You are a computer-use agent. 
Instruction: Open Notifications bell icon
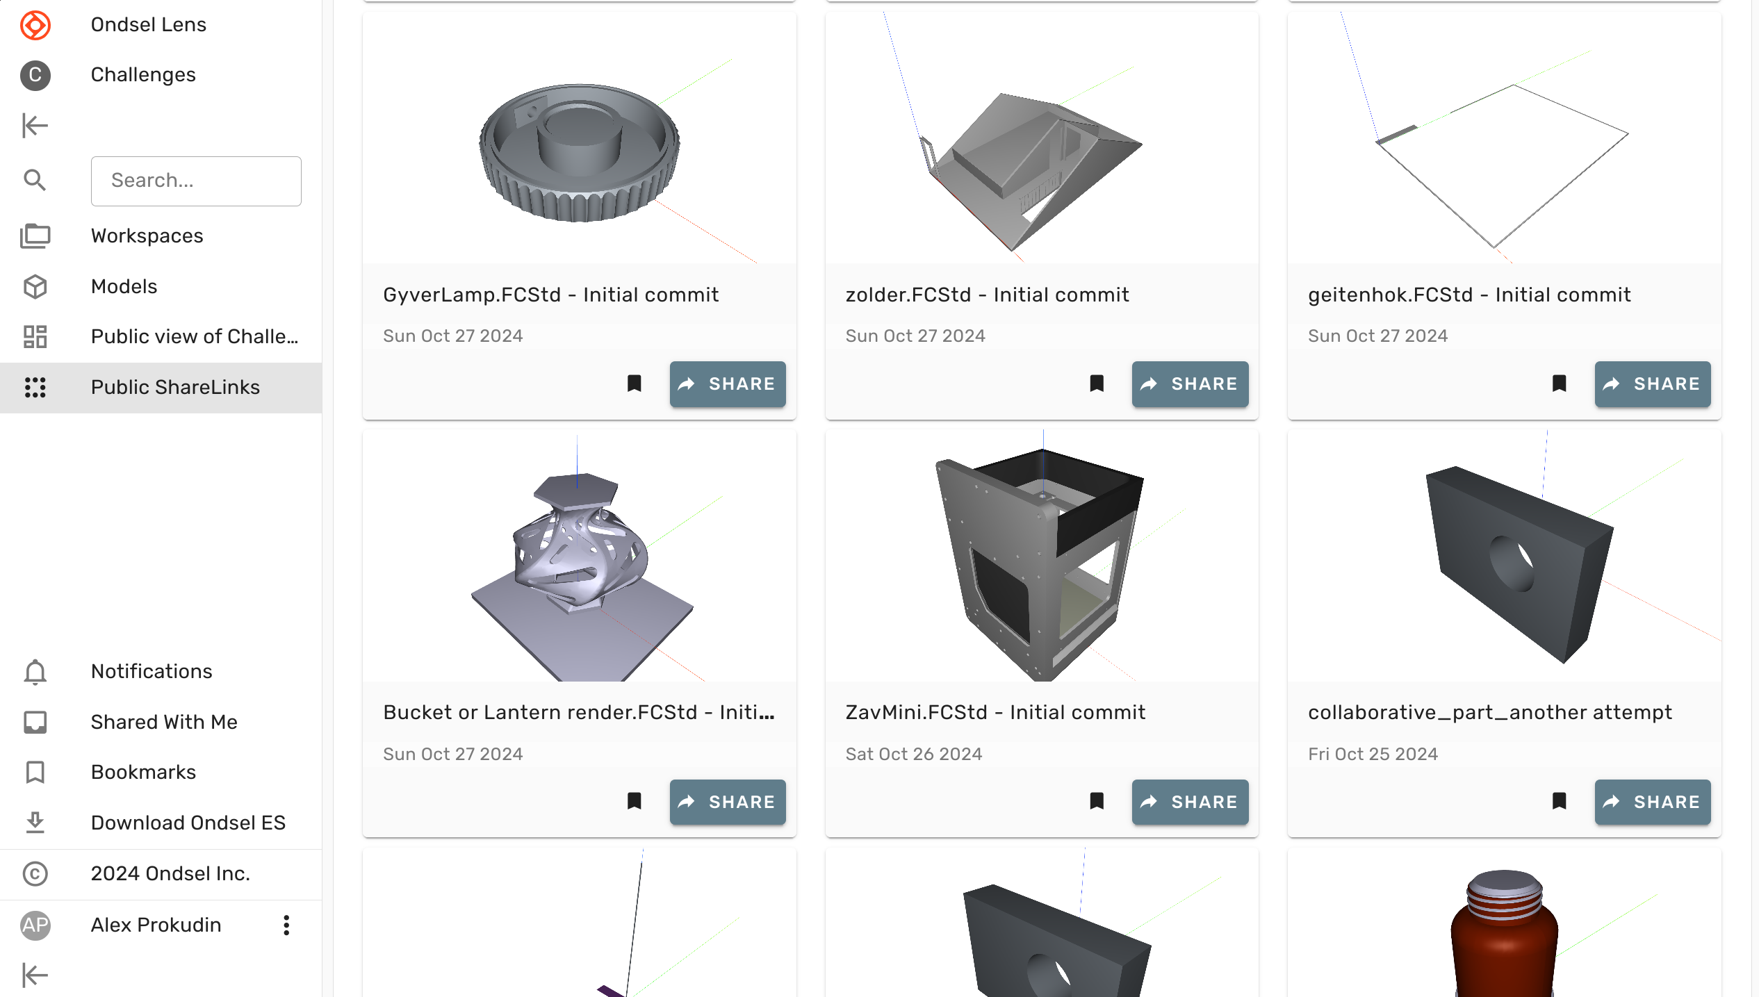[35, 671]
